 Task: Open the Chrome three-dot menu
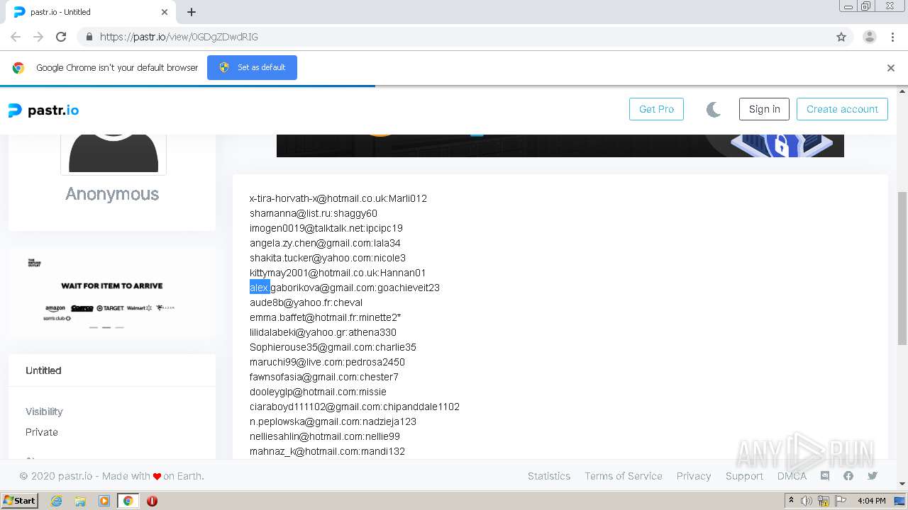click(893, 37)
